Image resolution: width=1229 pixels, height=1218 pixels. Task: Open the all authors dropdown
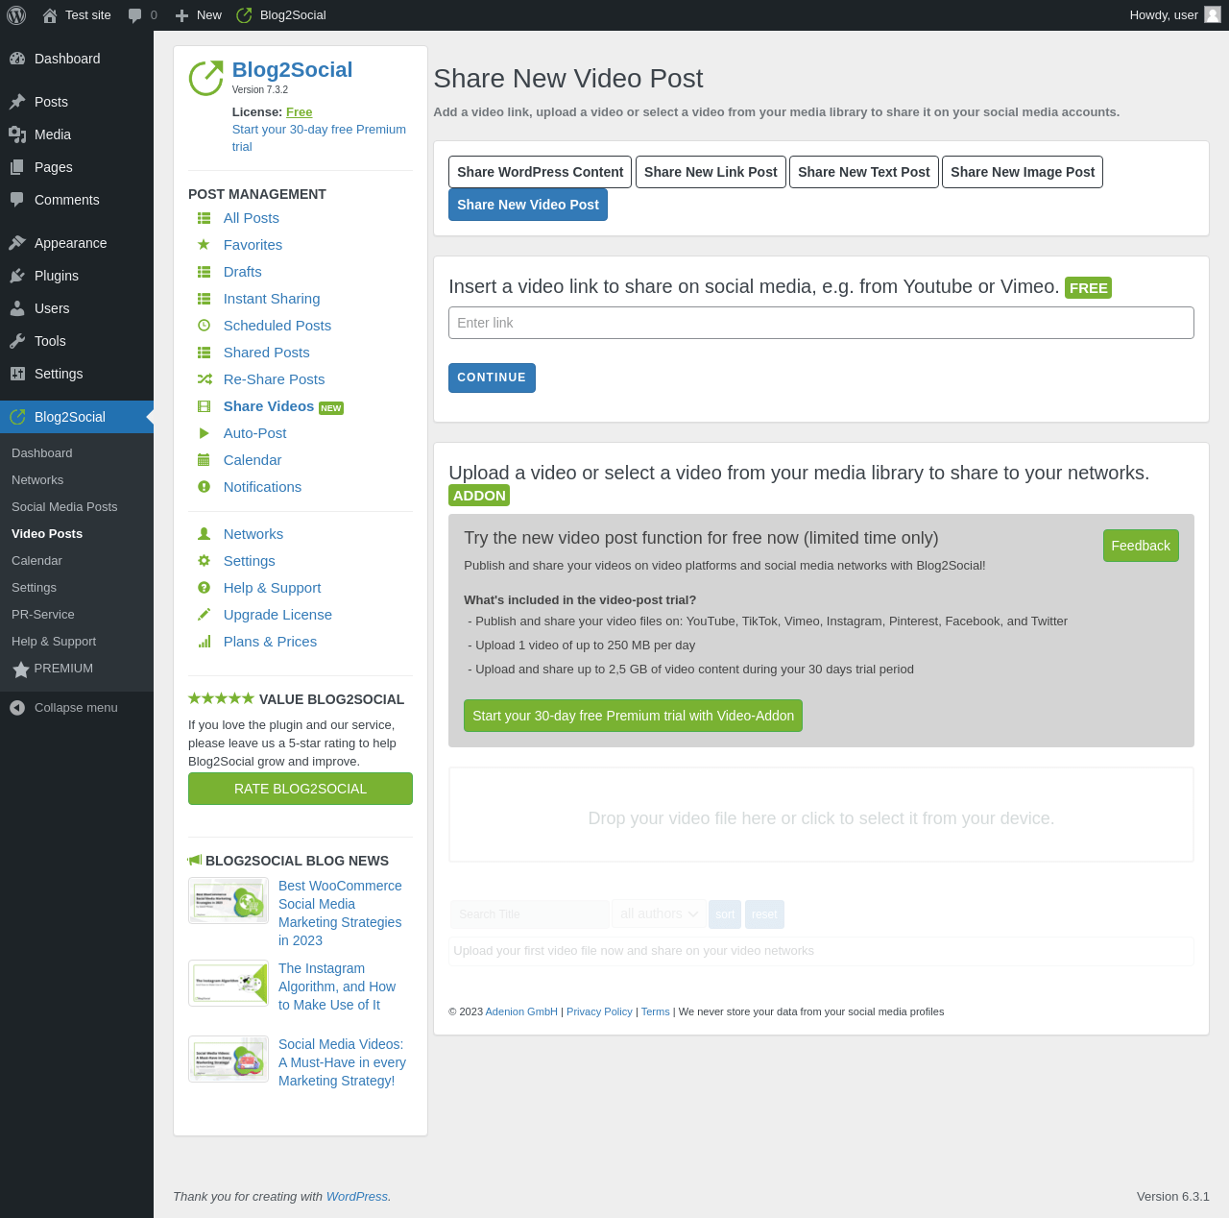point(659,914)
